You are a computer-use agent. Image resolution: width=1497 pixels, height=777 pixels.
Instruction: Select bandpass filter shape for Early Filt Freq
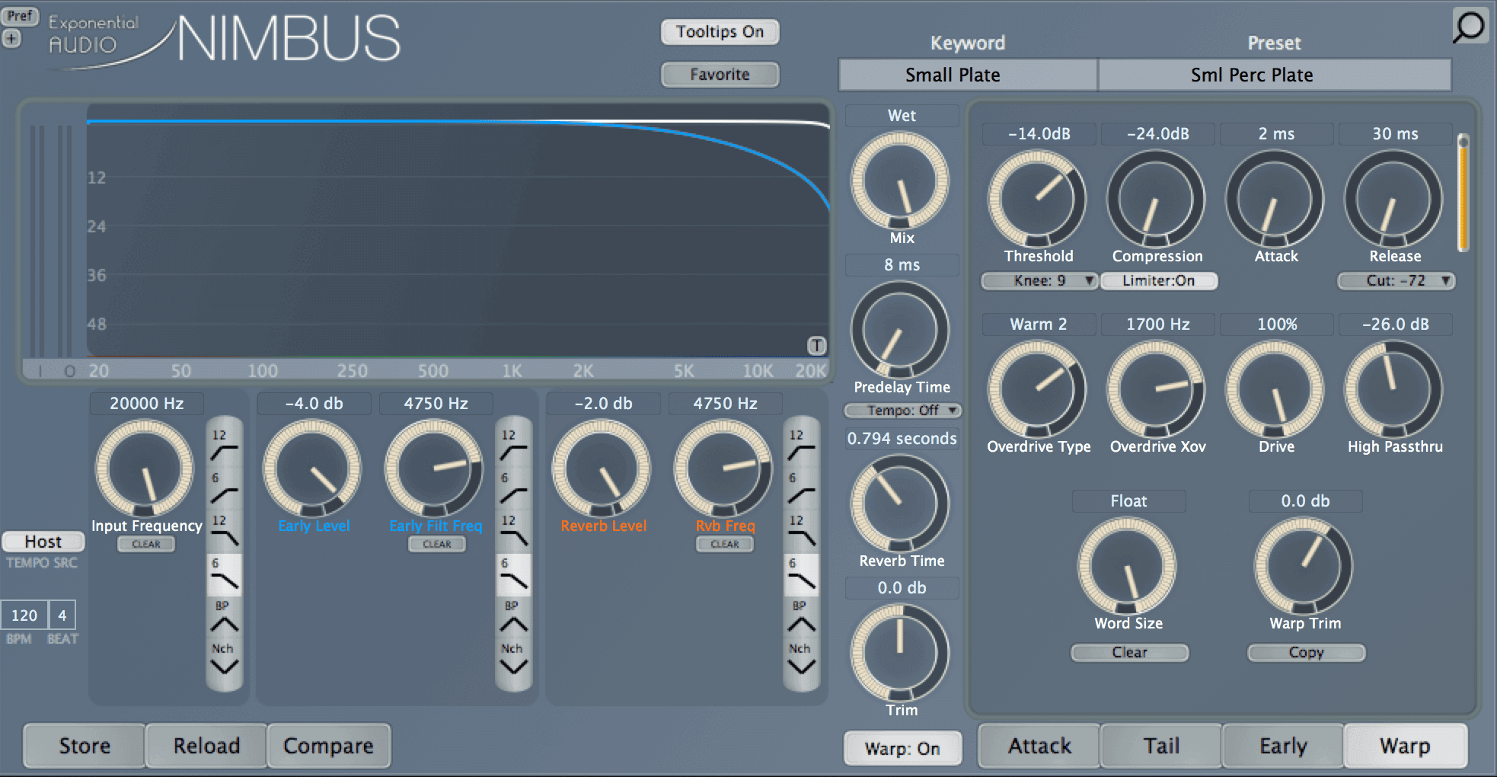[513, 617]
